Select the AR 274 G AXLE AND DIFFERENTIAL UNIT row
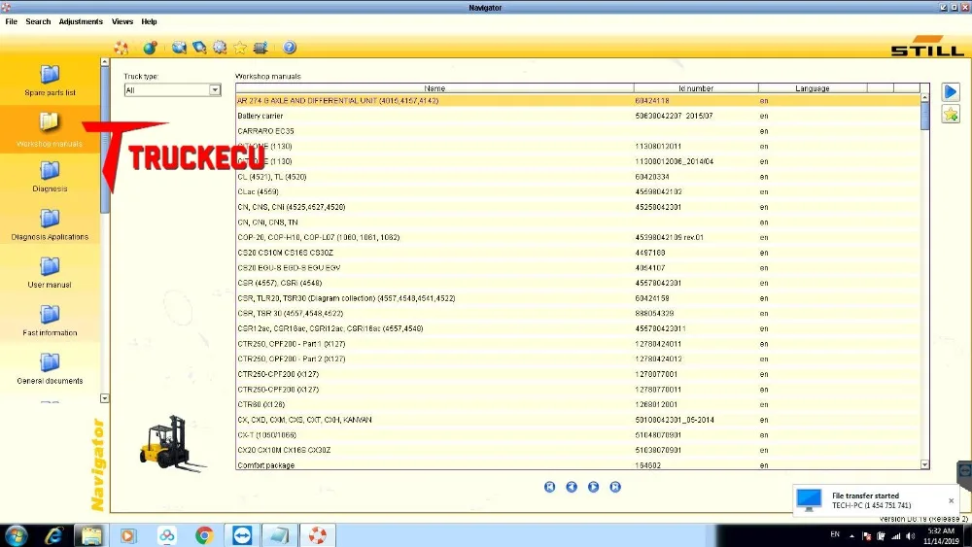 (577, 100)
